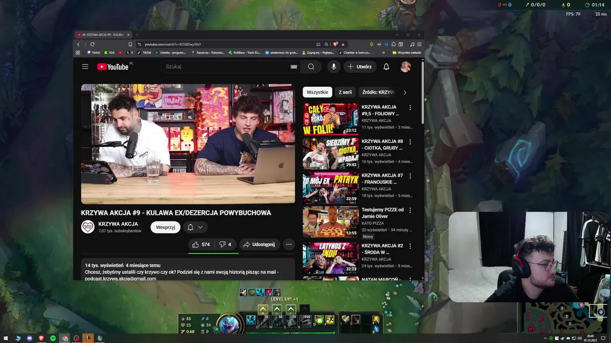
Task: Open options for Testujemy PIZZE video
Action: pyautogui.click(x=410, y=210)
